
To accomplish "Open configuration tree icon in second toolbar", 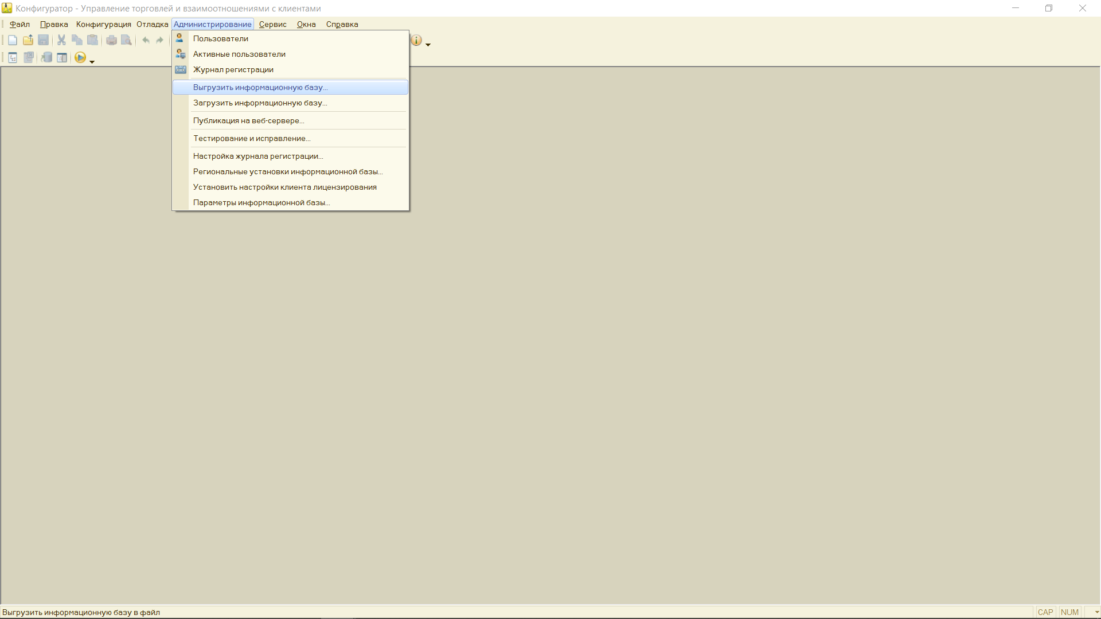I will pyautogui.click(x=13, y=57).
